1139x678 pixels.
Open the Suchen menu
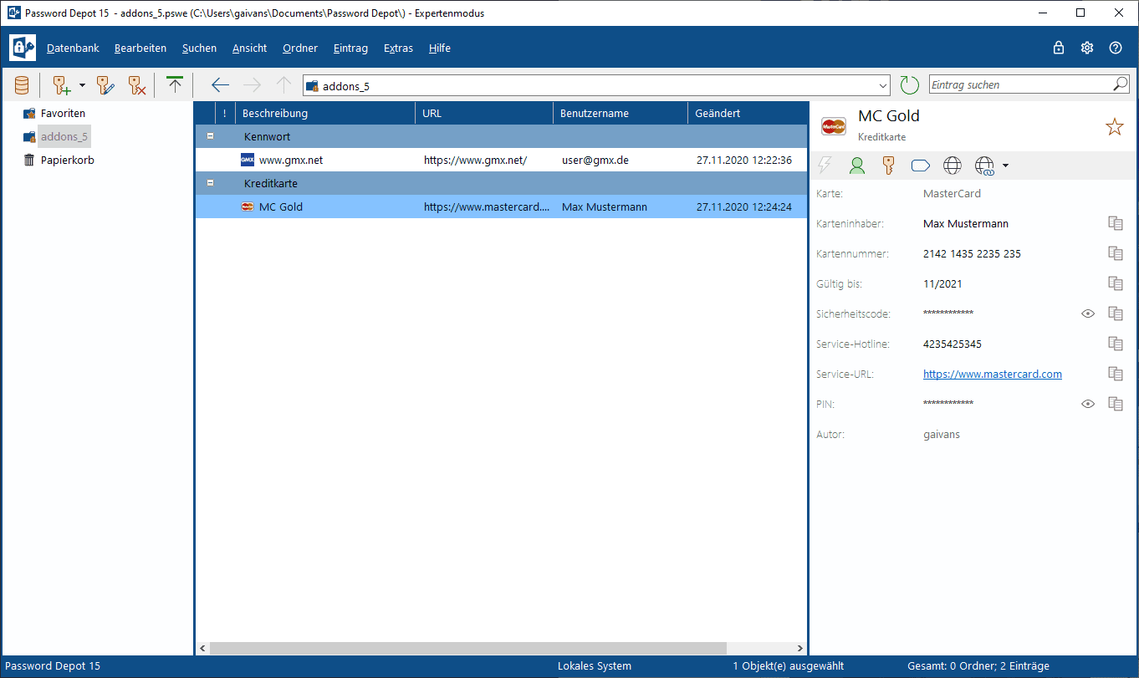click(199, 48)
